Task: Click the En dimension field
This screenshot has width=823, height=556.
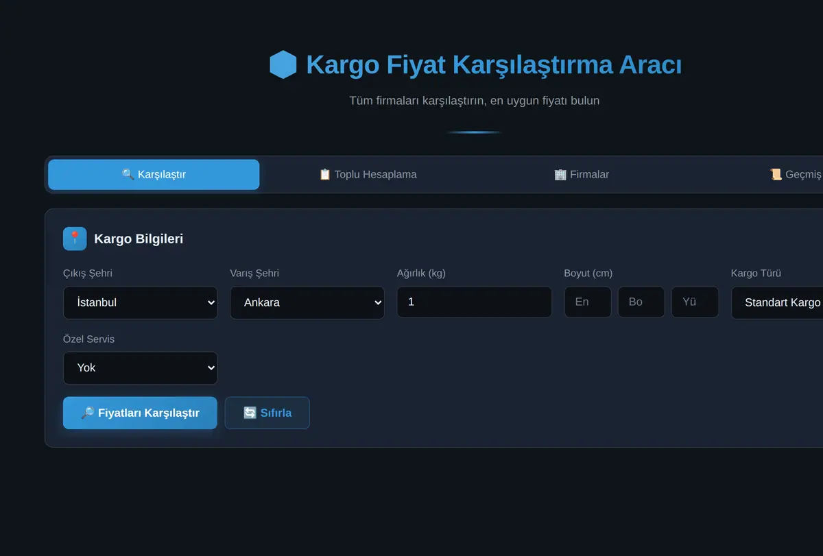Action: click(588, 302)
